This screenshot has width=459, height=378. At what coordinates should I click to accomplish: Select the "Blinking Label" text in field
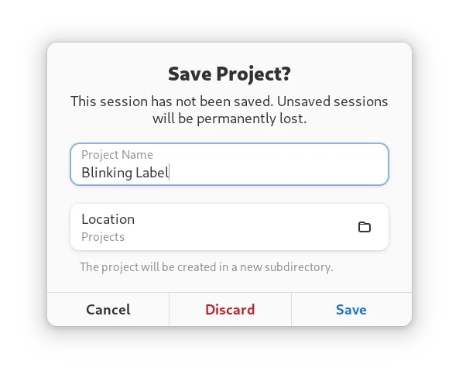[125, 172]
